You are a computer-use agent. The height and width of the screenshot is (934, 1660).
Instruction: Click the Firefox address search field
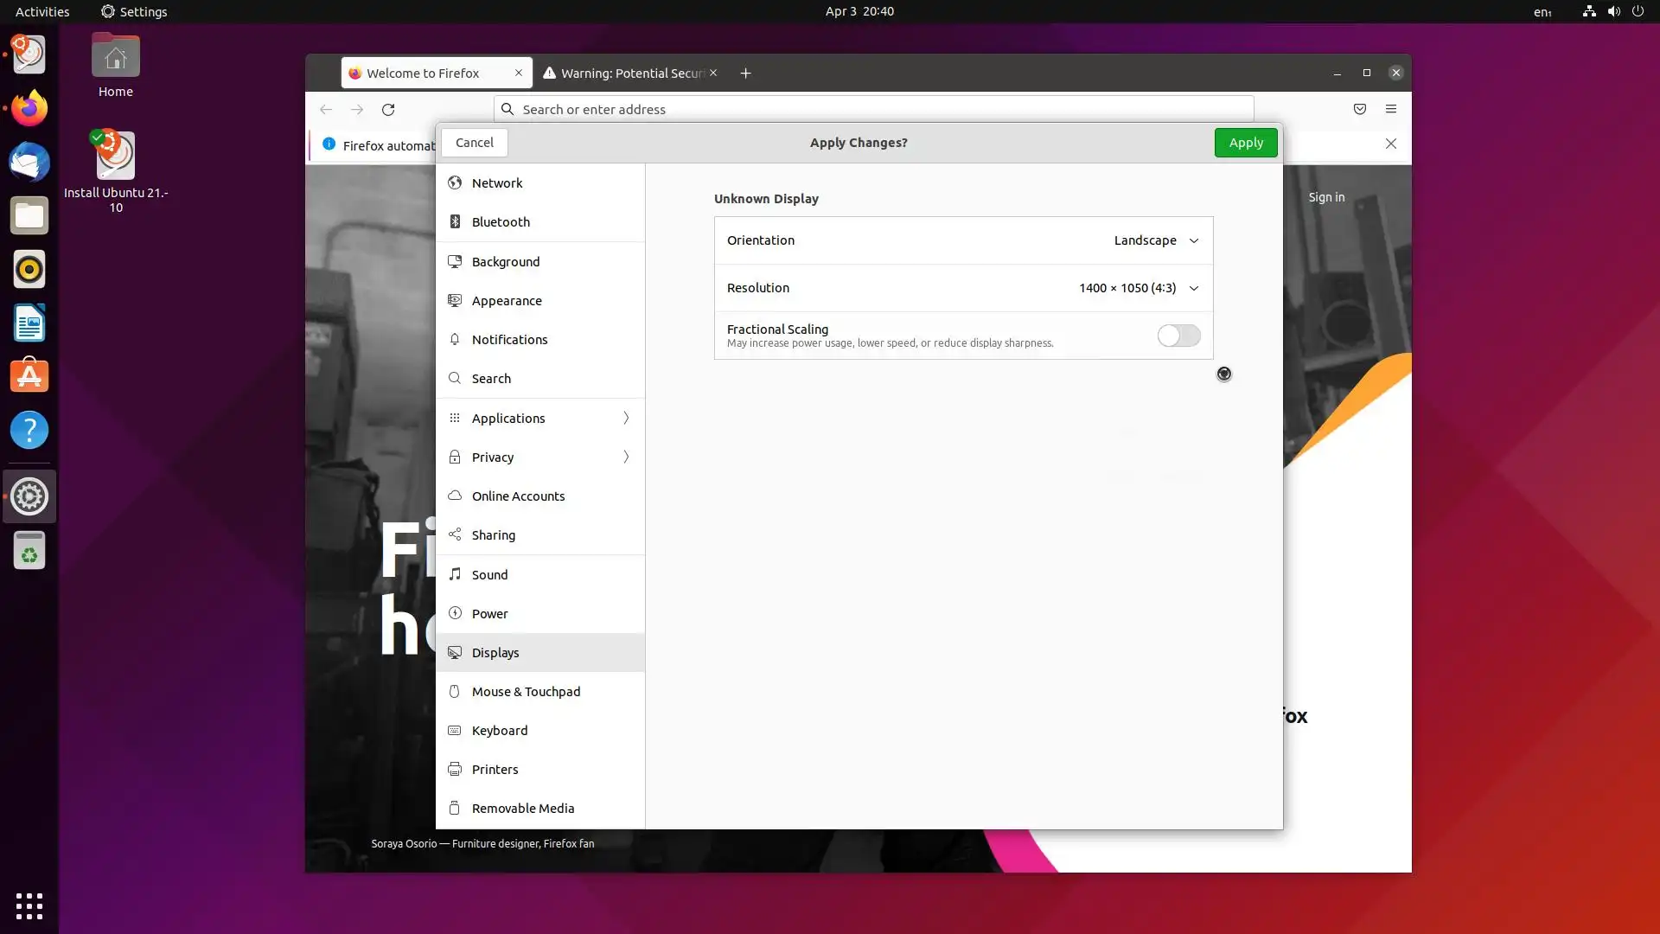pyautogui.click(x=873, y=110)
